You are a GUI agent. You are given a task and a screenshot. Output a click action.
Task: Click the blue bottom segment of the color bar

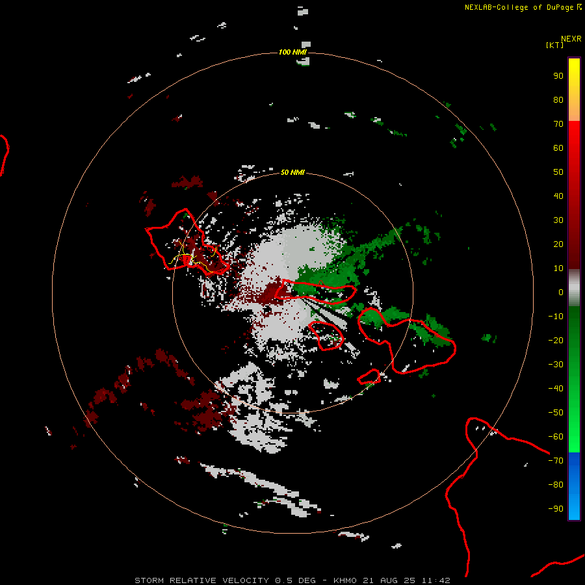click(x=574, y=486)
